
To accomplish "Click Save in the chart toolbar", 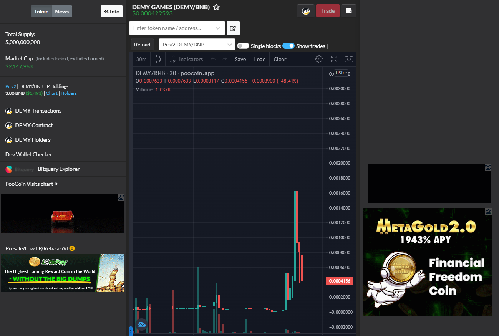I will point(240,59).
